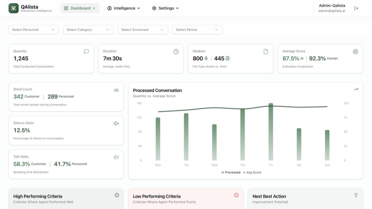Click the alert icon in Low Performing Criteria
This screenshot has height=209, width=372.
point(236,195)
